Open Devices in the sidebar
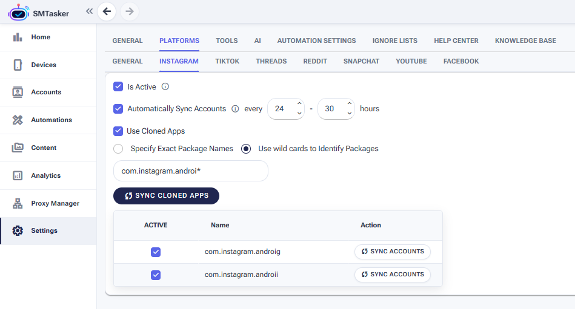This screenshot has width=575, height=309. pyautogui.click(x=48, y=65)
